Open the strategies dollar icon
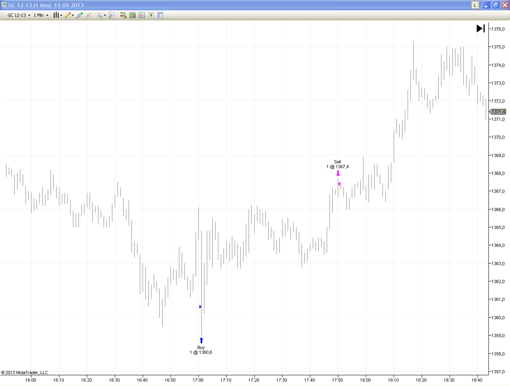The image size is (510, 386). click(x=151, y=15)
